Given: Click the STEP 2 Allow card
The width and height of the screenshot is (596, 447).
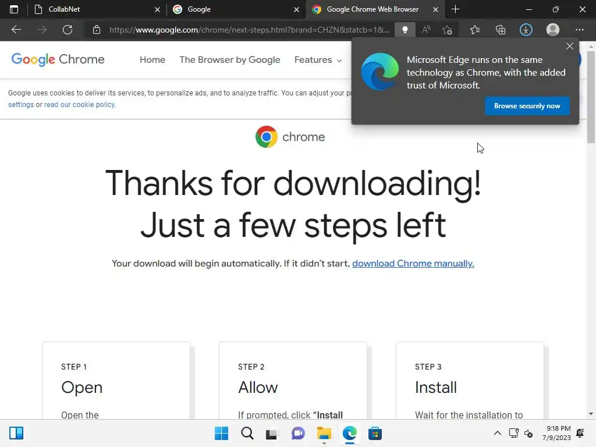Looking at the screenshot, I should click(293, 381).
